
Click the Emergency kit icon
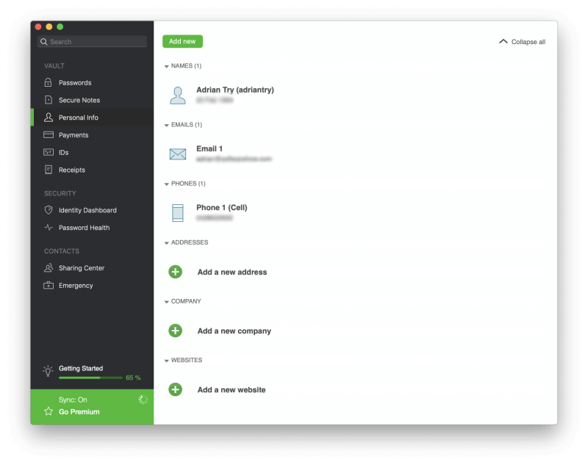click(x=48, y=285)
